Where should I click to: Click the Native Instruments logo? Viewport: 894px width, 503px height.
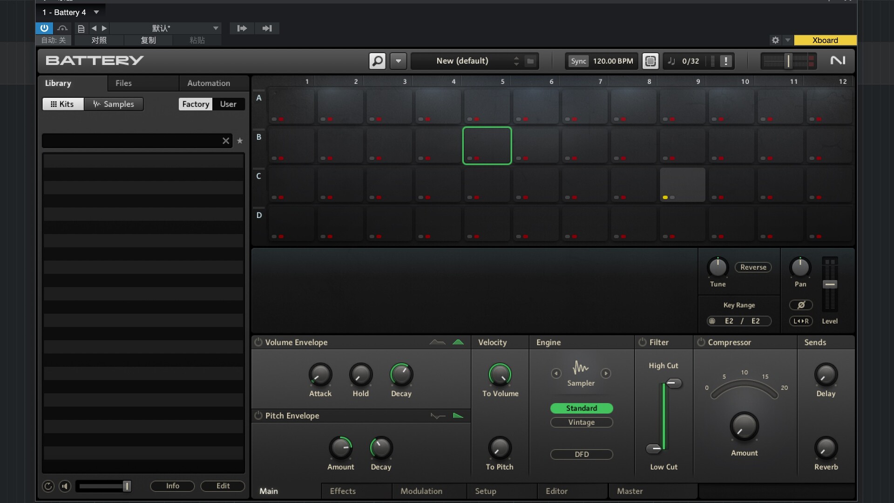click(x=838, y=61)
